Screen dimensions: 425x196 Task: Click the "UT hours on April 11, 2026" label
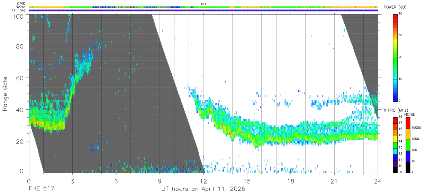(x=203, y=189)
